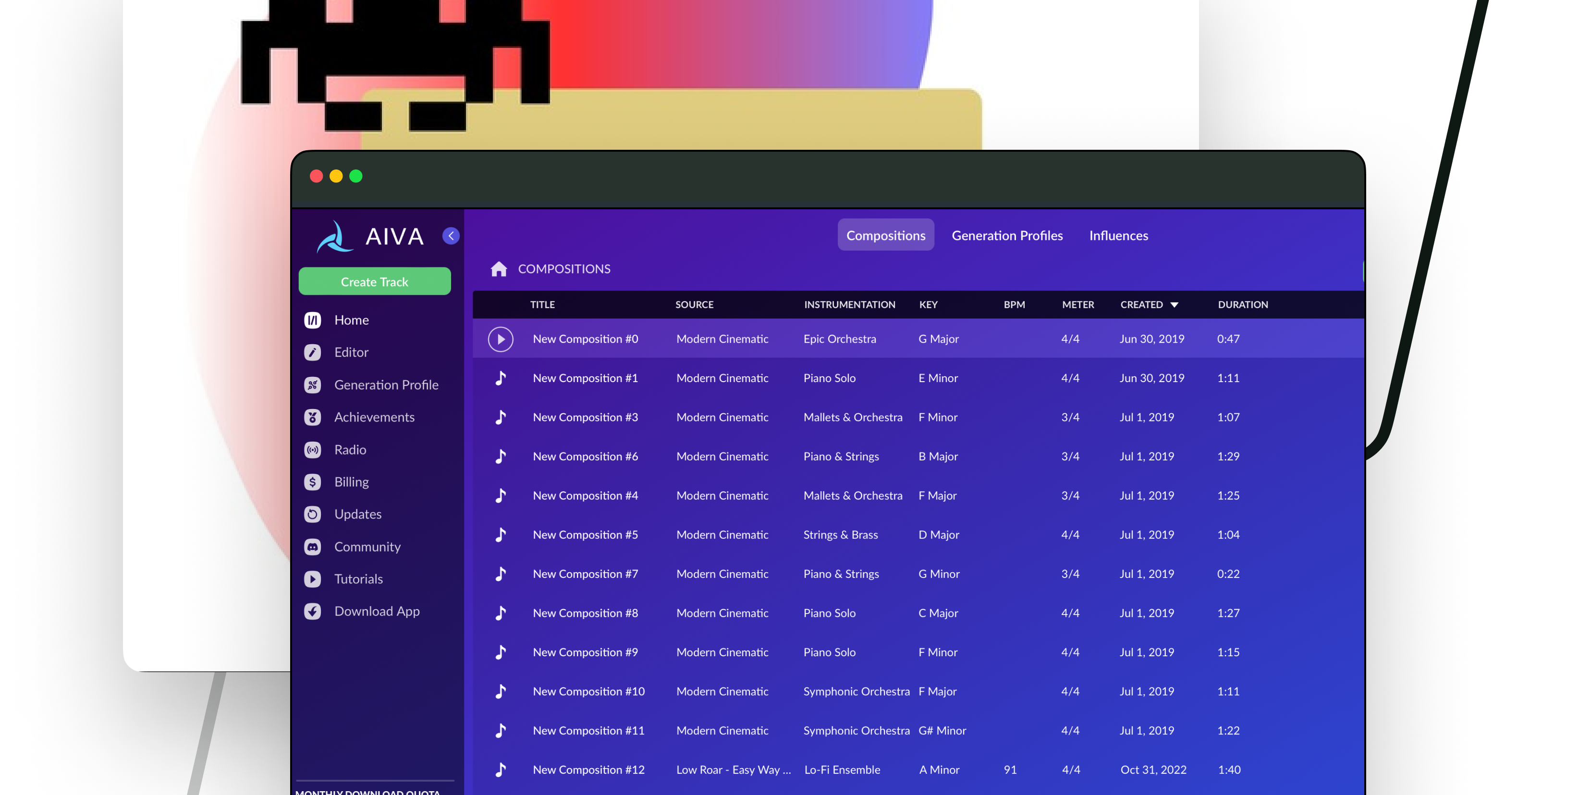The height and width of the screenshot is (795, 1591).
Task: Click the Billing dollar icon
Action: pos(313,482)
